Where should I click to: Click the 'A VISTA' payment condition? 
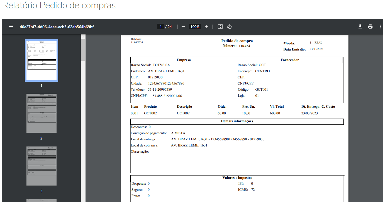pos(178,133)
